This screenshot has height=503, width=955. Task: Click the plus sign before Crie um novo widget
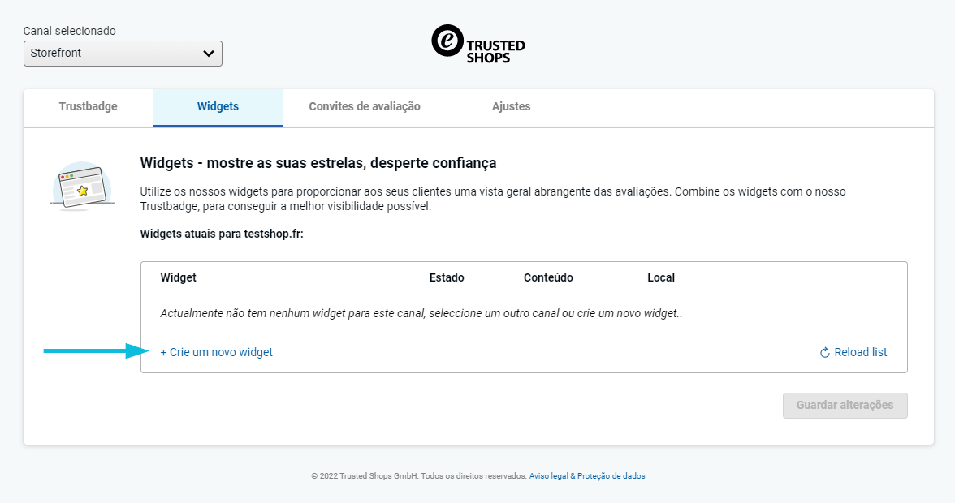(x=163, y=352)
